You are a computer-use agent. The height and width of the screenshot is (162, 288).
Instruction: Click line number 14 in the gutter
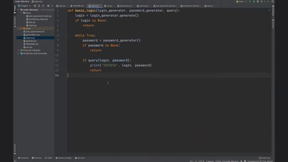click(57, 75)
